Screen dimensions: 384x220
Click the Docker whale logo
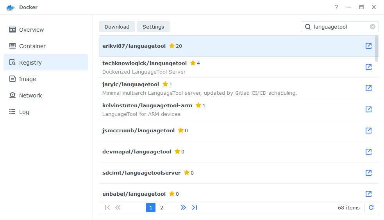(10, 7)
